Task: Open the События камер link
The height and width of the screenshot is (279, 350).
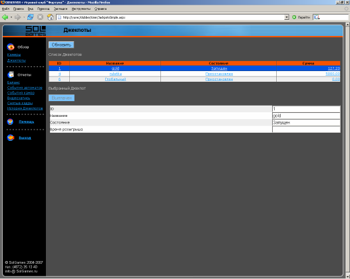Action: 21,93
